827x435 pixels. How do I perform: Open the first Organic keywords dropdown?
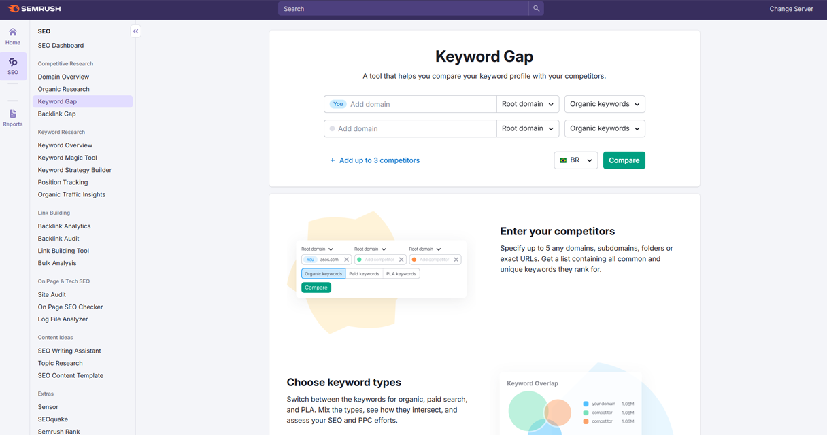605,104
